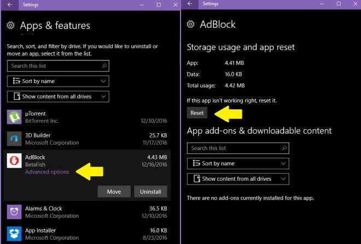The width and height of the screenshot is (361, 244).
Task: Click AdBlock red stop-hand icon
Action: pyautogui.click(x=14, y=160)
